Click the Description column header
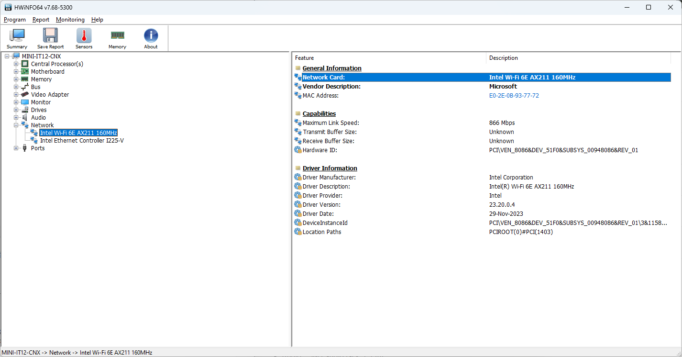The width and height of the screenshot is (682, 357). (x=578, y=58)
